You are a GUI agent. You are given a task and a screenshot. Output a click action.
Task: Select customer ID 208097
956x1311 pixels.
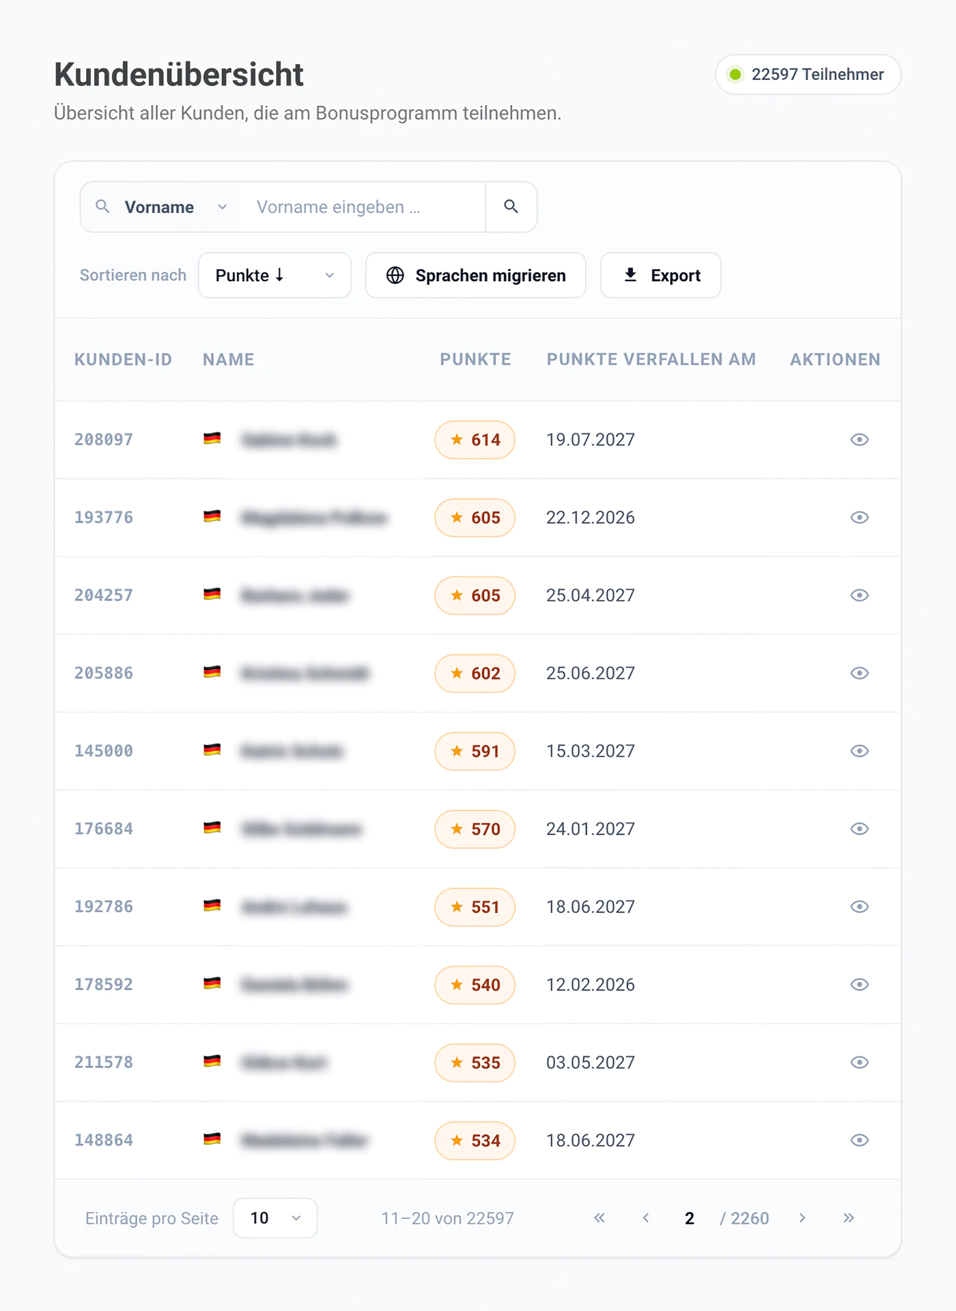(x=104, y=440)
